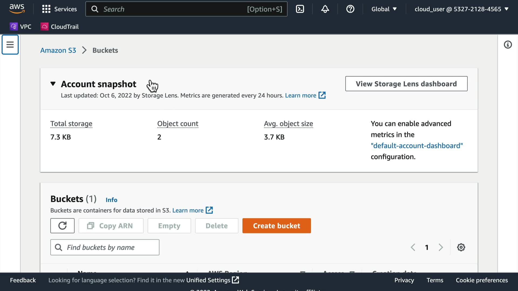Go to next page of buckets

441,247
